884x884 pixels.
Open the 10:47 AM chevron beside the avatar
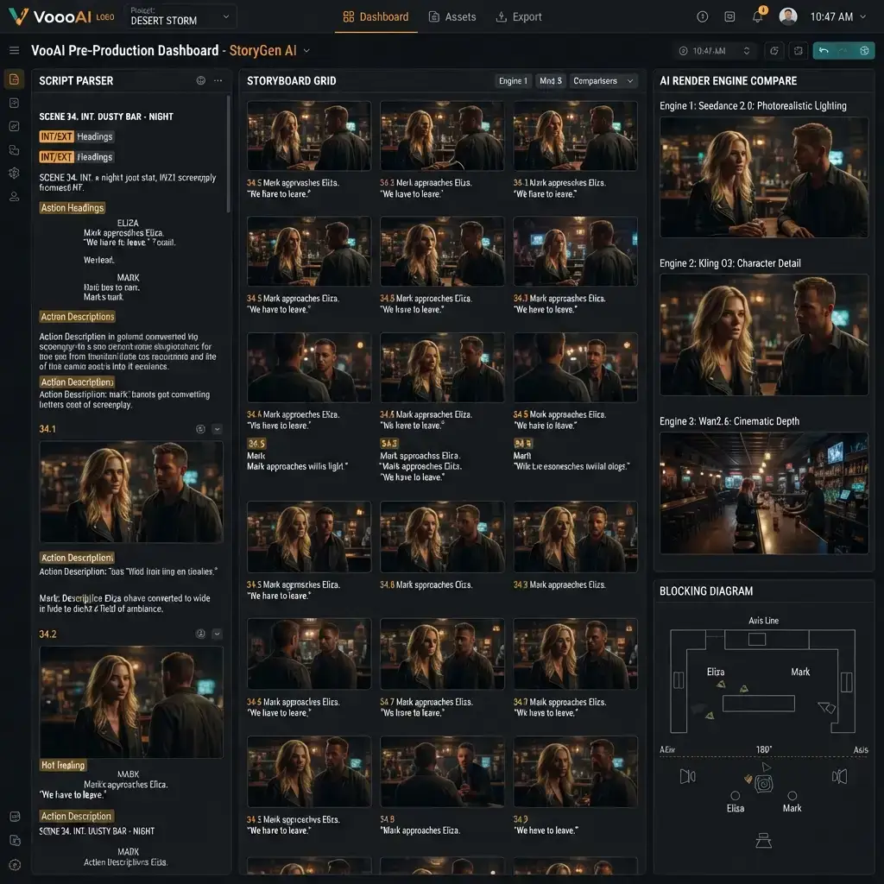click(862, 17)
